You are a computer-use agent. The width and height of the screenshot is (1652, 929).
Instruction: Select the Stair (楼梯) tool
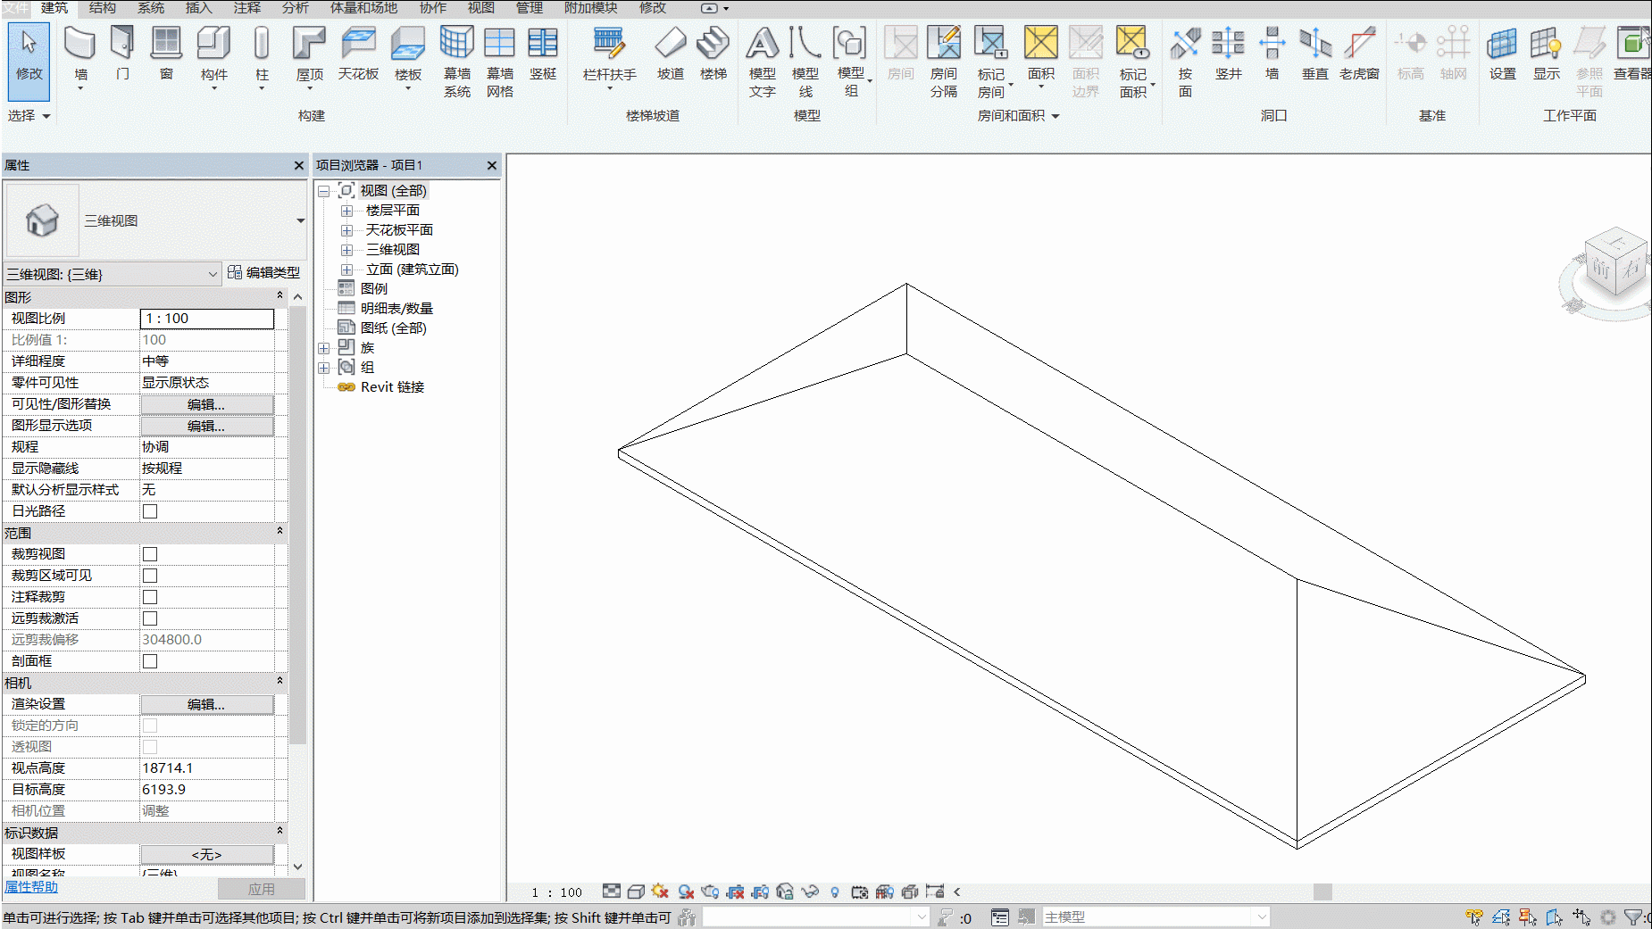713,54
